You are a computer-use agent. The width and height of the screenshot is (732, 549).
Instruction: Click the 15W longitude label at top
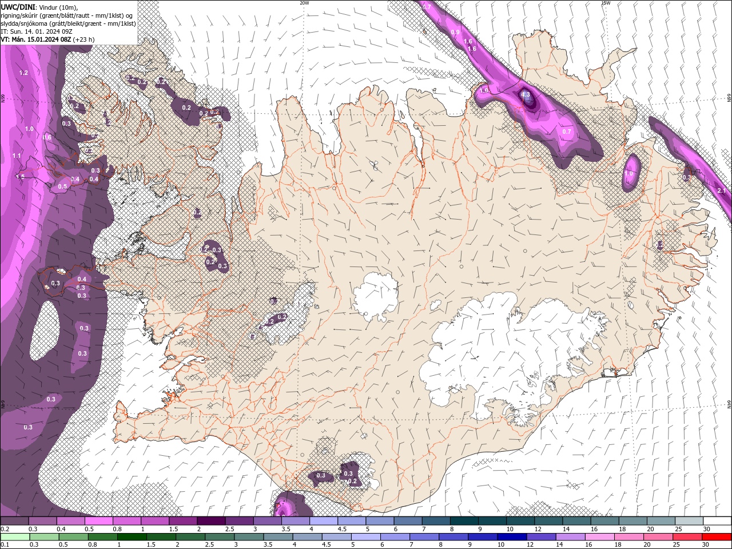pos(606,3)
